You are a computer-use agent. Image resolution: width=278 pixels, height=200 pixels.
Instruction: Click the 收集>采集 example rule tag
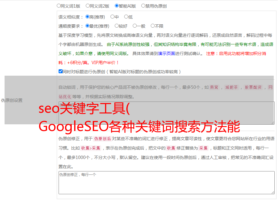pos(91,148)
